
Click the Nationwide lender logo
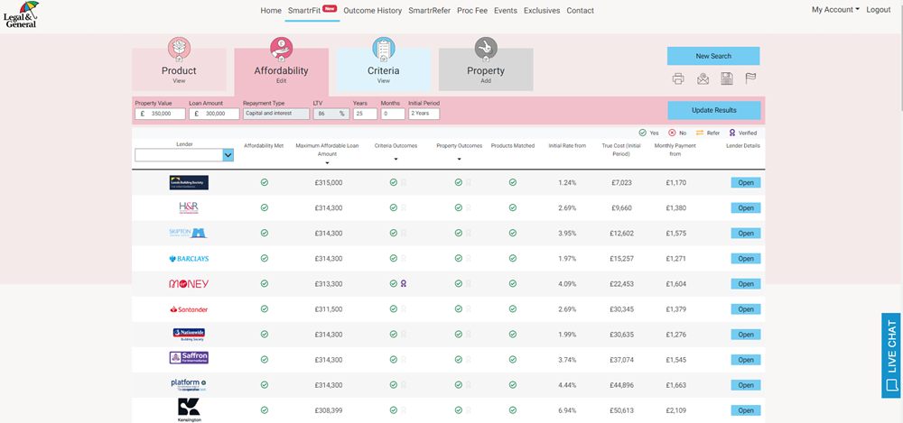click(x=189, y=335)
